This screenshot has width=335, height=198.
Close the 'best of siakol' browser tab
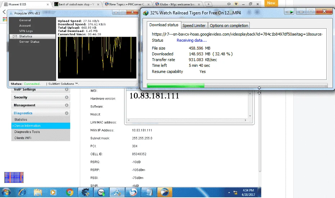coord(98,4)
